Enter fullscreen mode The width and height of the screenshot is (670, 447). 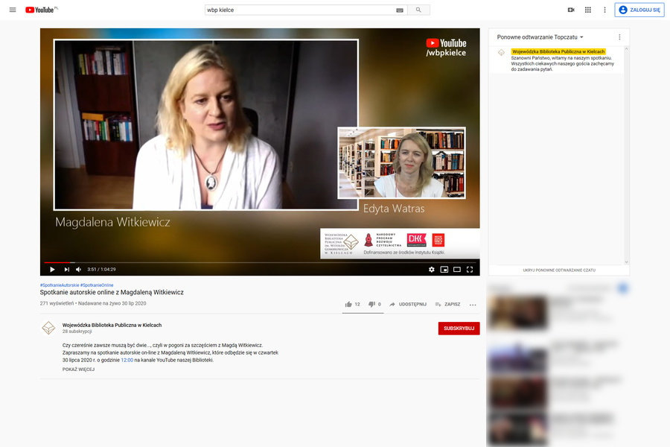tap(470, 269)
